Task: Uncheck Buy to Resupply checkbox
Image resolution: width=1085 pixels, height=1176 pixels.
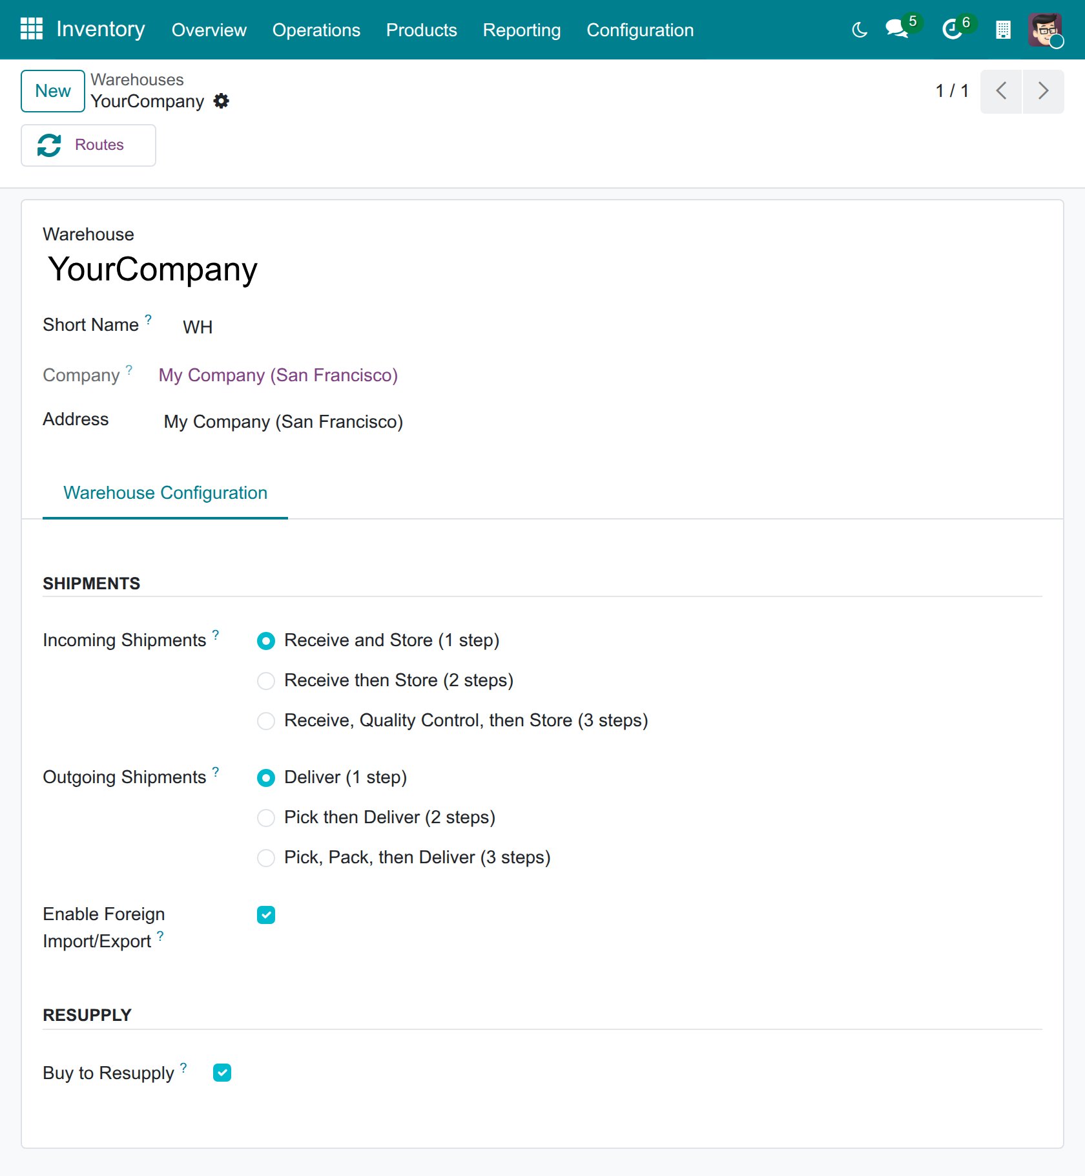Action: [x=222, y=1073]
